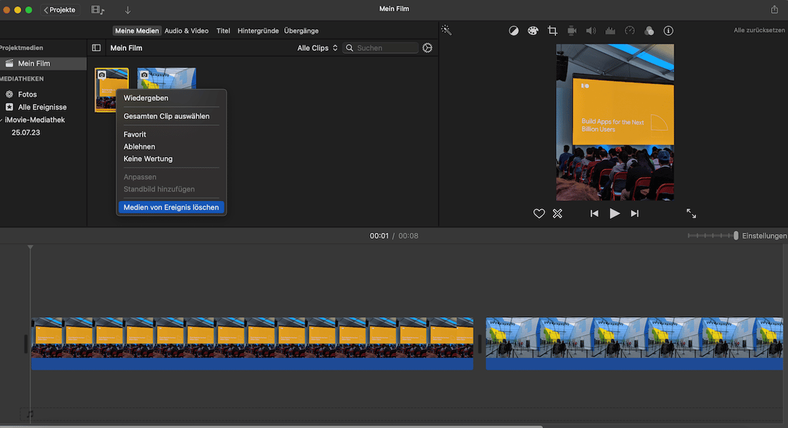Click the magic wand auto-enhance icon
This screenshot has width=788, height=428.
click(446, 30)
